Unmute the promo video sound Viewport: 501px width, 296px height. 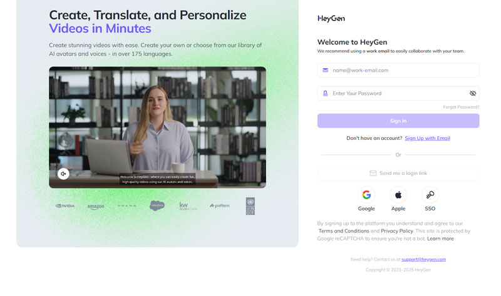pyautogui.click(x=63, y=174)
